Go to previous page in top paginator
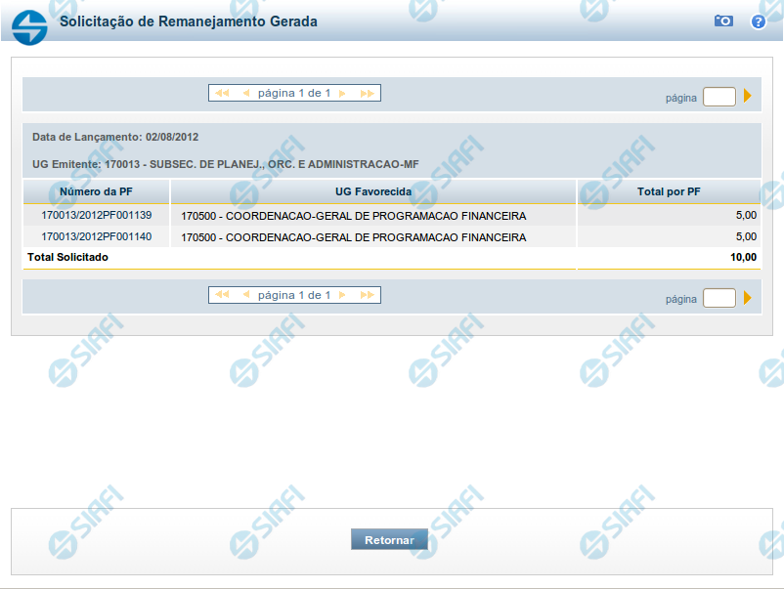 click(245, 94)
